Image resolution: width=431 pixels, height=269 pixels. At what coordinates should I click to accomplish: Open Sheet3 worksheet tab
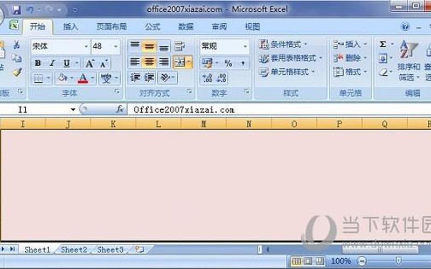click(x=110, y=250)
